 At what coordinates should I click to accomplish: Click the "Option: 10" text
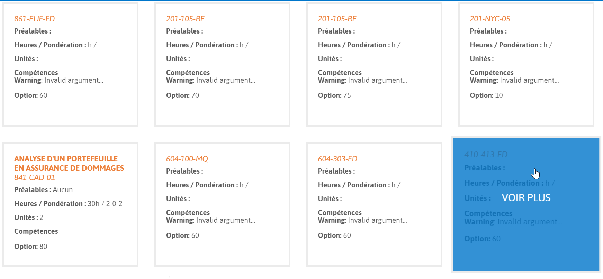coord(486,95)
